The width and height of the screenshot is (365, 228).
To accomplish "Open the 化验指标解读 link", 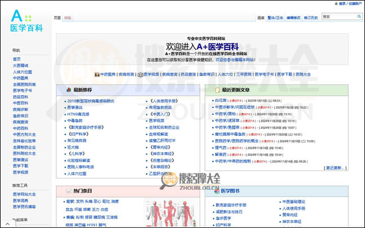I will point(78,160).
